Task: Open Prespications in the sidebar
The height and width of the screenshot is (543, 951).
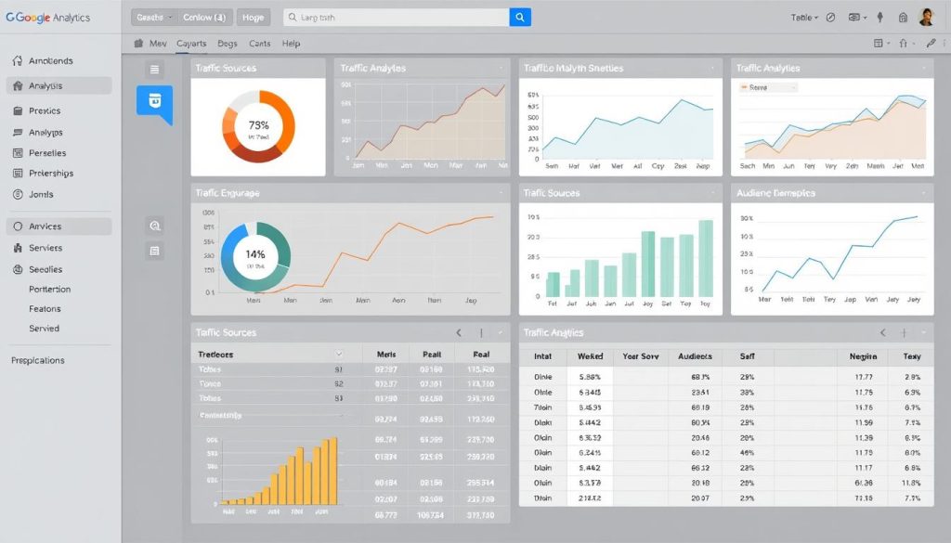Action: [37, 360]
